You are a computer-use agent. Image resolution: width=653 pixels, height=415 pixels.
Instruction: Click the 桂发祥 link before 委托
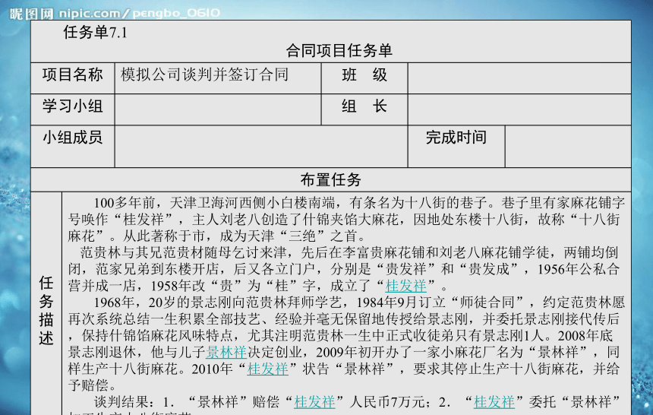tap(494, 402)
